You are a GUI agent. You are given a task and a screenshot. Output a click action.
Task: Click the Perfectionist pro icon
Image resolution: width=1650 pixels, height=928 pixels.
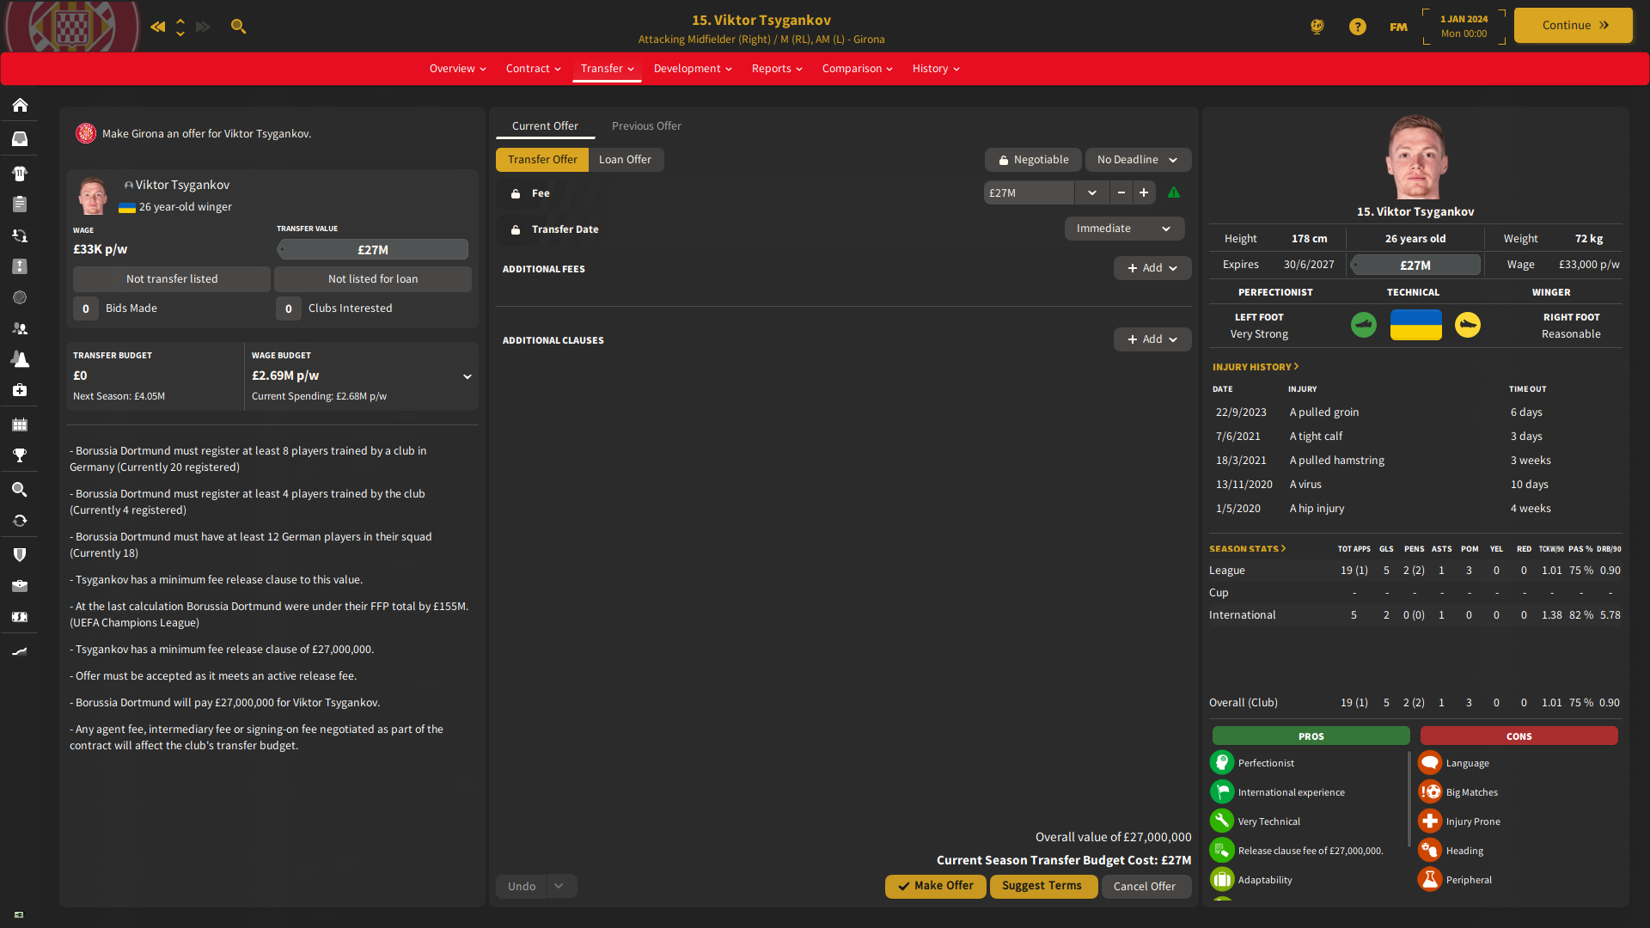1222,761
